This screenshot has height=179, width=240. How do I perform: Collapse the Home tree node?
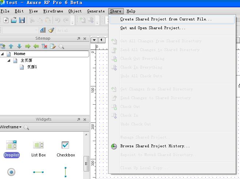[x=2, y=54]
